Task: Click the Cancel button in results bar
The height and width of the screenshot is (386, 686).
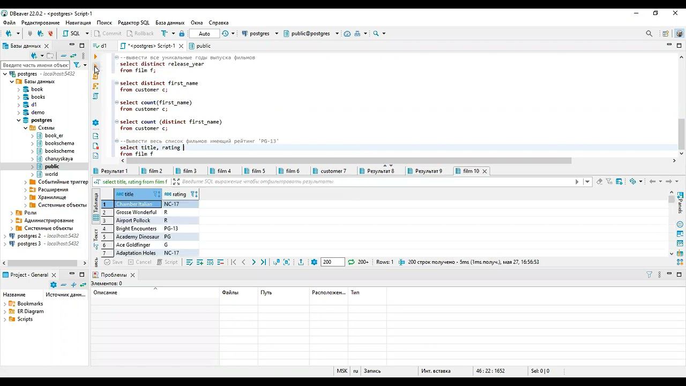Action: tap(139, 262)
